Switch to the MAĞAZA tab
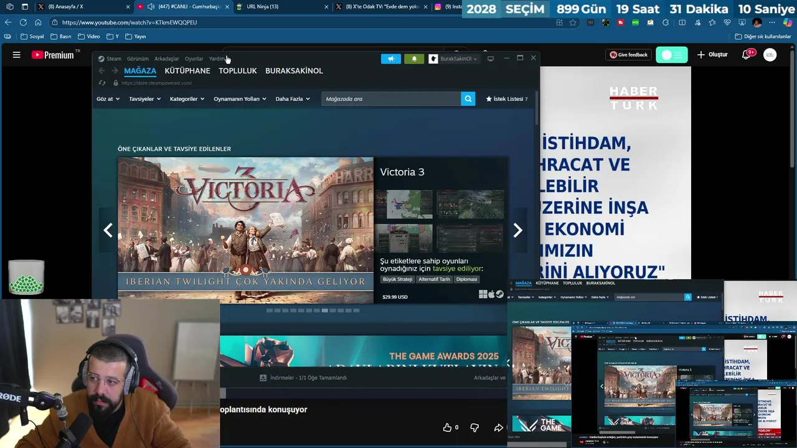Screen dimensions: 797x448 (x=140, y=71)
